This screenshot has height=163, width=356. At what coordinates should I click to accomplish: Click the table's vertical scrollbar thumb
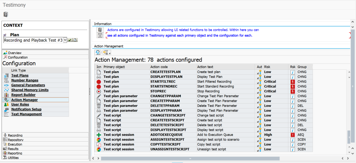(x=349, y=137)
